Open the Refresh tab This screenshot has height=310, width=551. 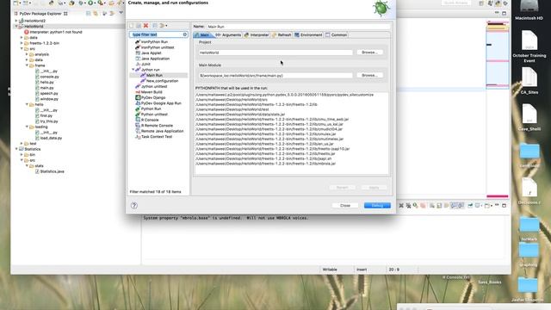click(282, 34)
